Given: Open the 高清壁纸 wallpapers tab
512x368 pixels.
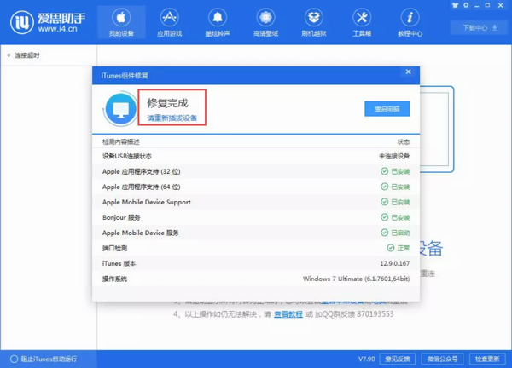Looking at the screenshot, I should click(265, 22).
